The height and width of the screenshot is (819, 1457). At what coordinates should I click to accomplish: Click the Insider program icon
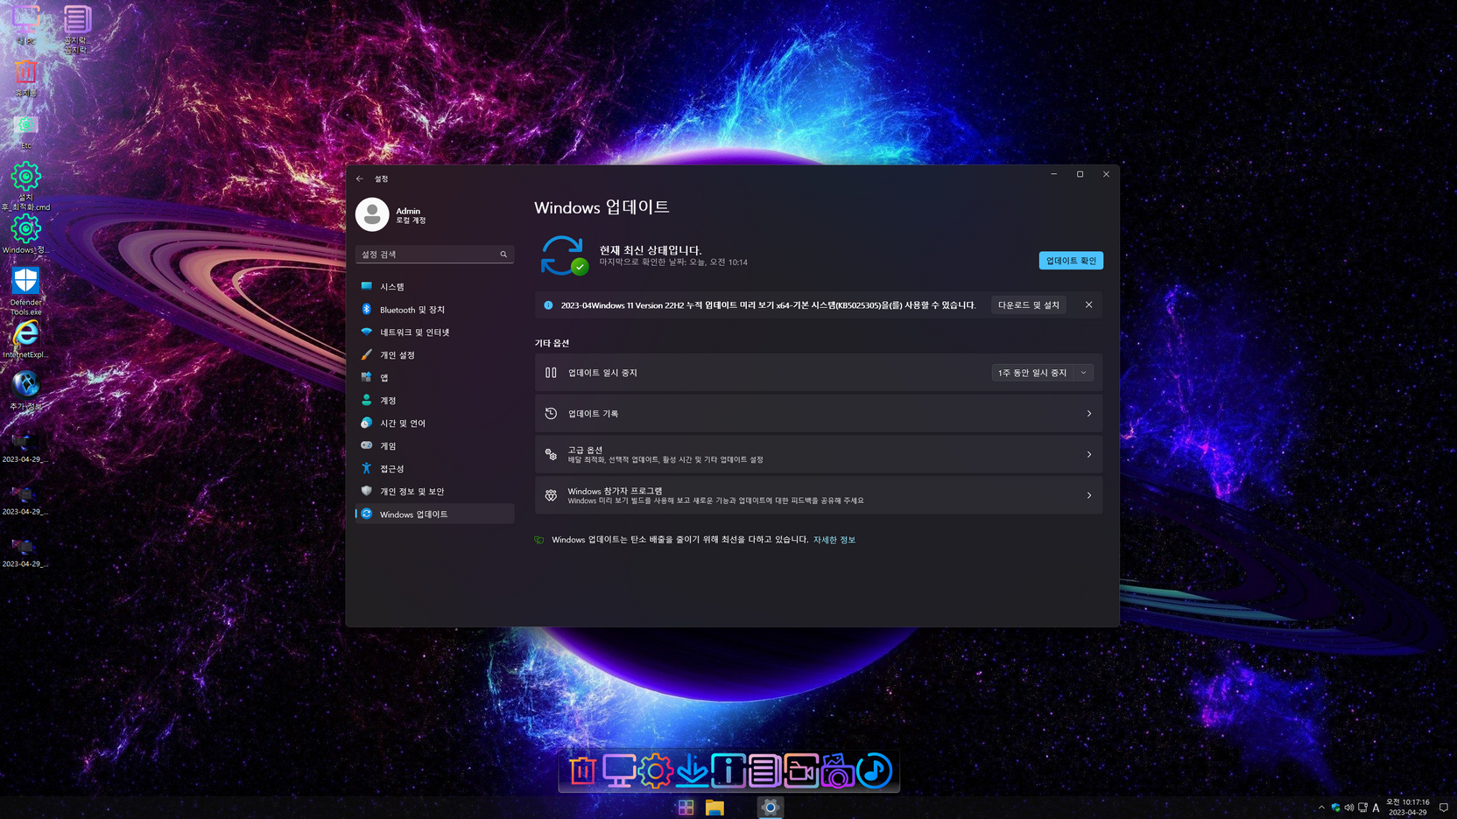[x=551, y=496]
